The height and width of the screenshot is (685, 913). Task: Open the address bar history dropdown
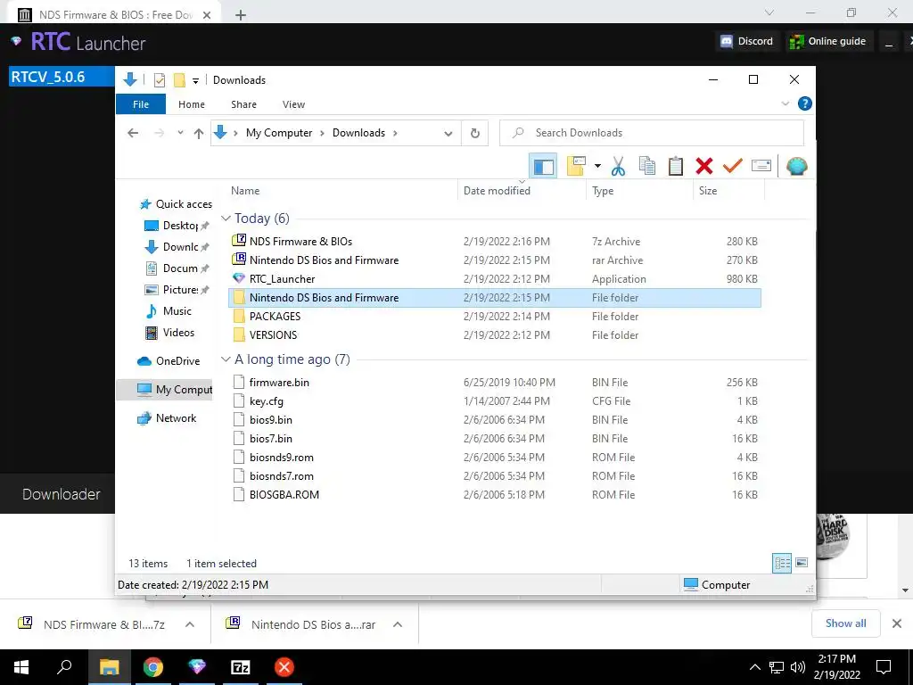(x=448, y=134)
